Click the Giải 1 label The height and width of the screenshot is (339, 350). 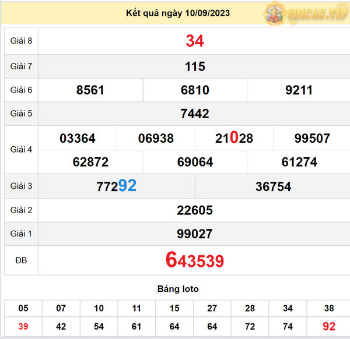21,234
